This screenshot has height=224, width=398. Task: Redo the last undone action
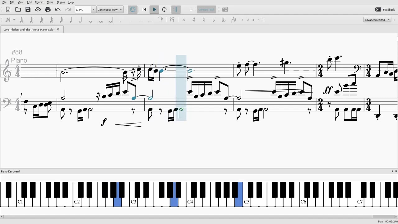point(68,10)
